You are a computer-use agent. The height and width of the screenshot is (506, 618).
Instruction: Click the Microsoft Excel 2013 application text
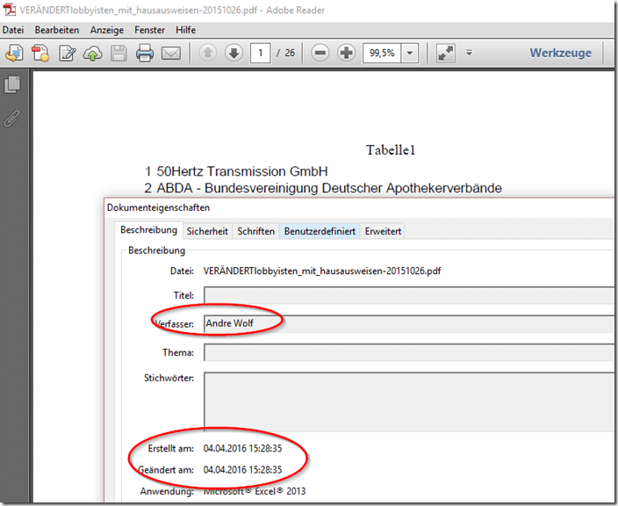tap(255, 491)
